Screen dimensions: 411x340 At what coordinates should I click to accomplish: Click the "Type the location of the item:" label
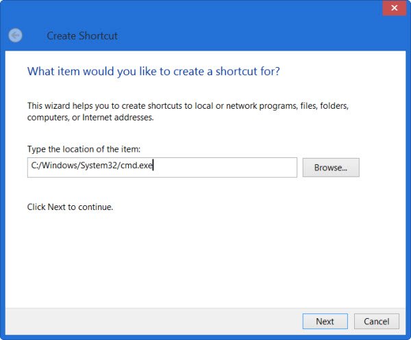point(84,149)
